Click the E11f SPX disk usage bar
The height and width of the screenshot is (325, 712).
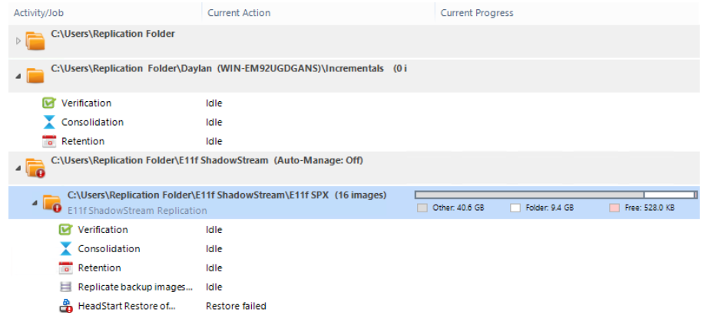click(556, 195)
